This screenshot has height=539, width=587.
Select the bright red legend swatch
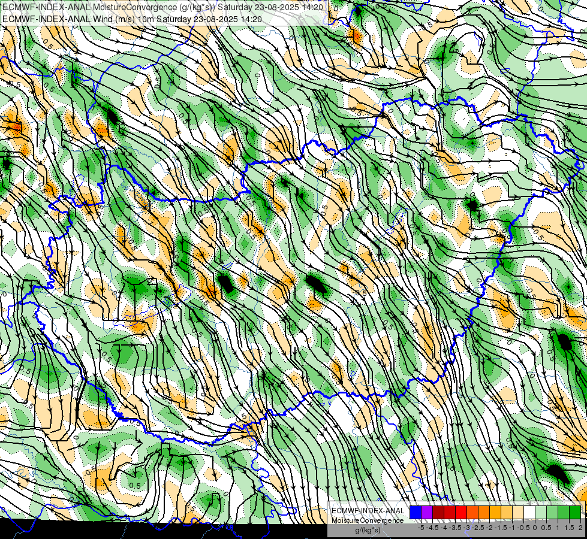[461, 513]
